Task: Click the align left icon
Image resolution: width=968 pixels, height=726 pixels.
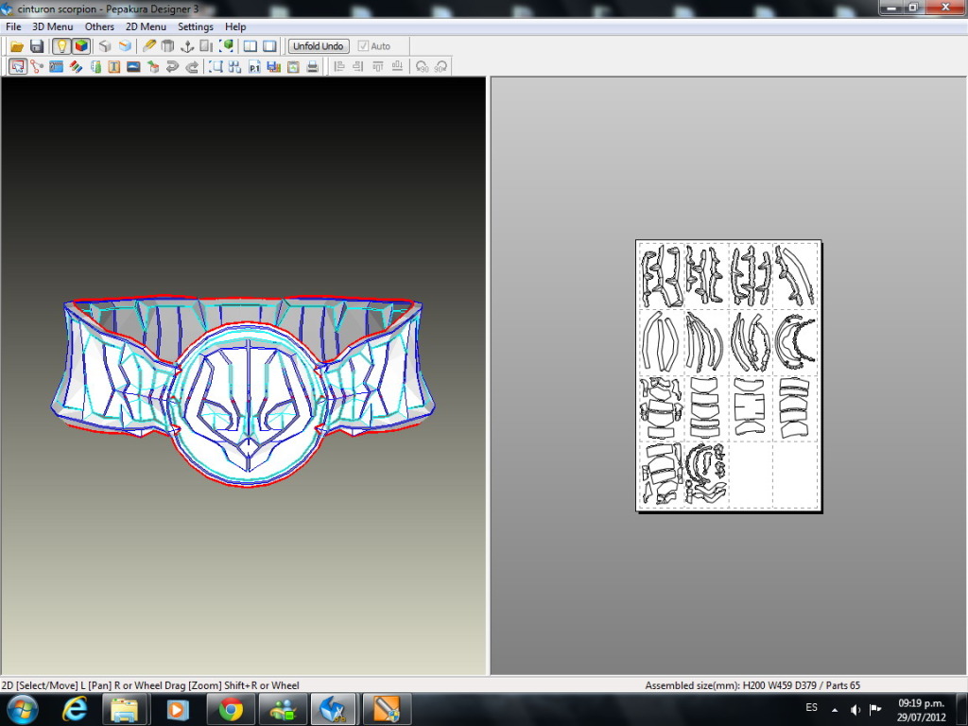Action: coord(339,67)
